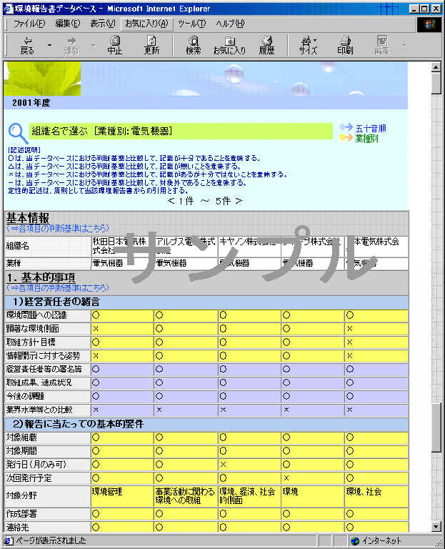Screen dimensions: 445x549
Task: Open the criteria link under 1.基本的事項
Action: coord(58,288)
